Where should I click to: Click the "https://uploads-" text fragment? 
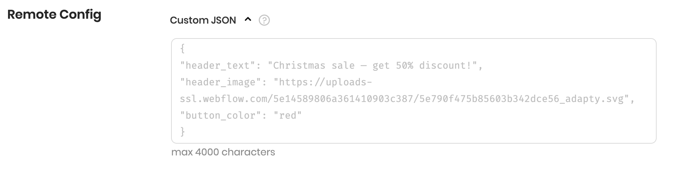(323, 82)
